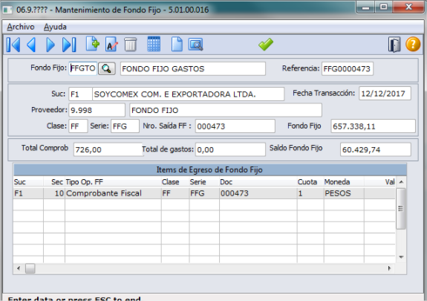Image resolution: width=427 pixels, height=301 pixels.
Task: Exit via the door icon
Action: 394,45
